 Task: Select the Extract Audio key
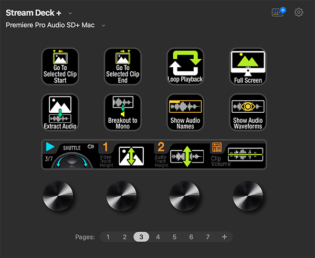60,112
